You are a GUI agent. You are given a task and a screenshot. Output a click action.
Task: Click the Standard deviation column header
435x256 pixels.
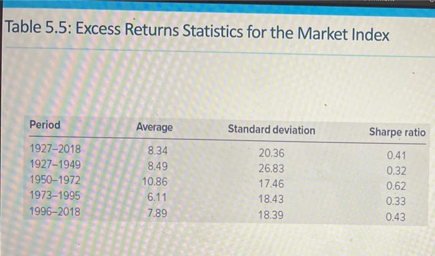[272, 130]
